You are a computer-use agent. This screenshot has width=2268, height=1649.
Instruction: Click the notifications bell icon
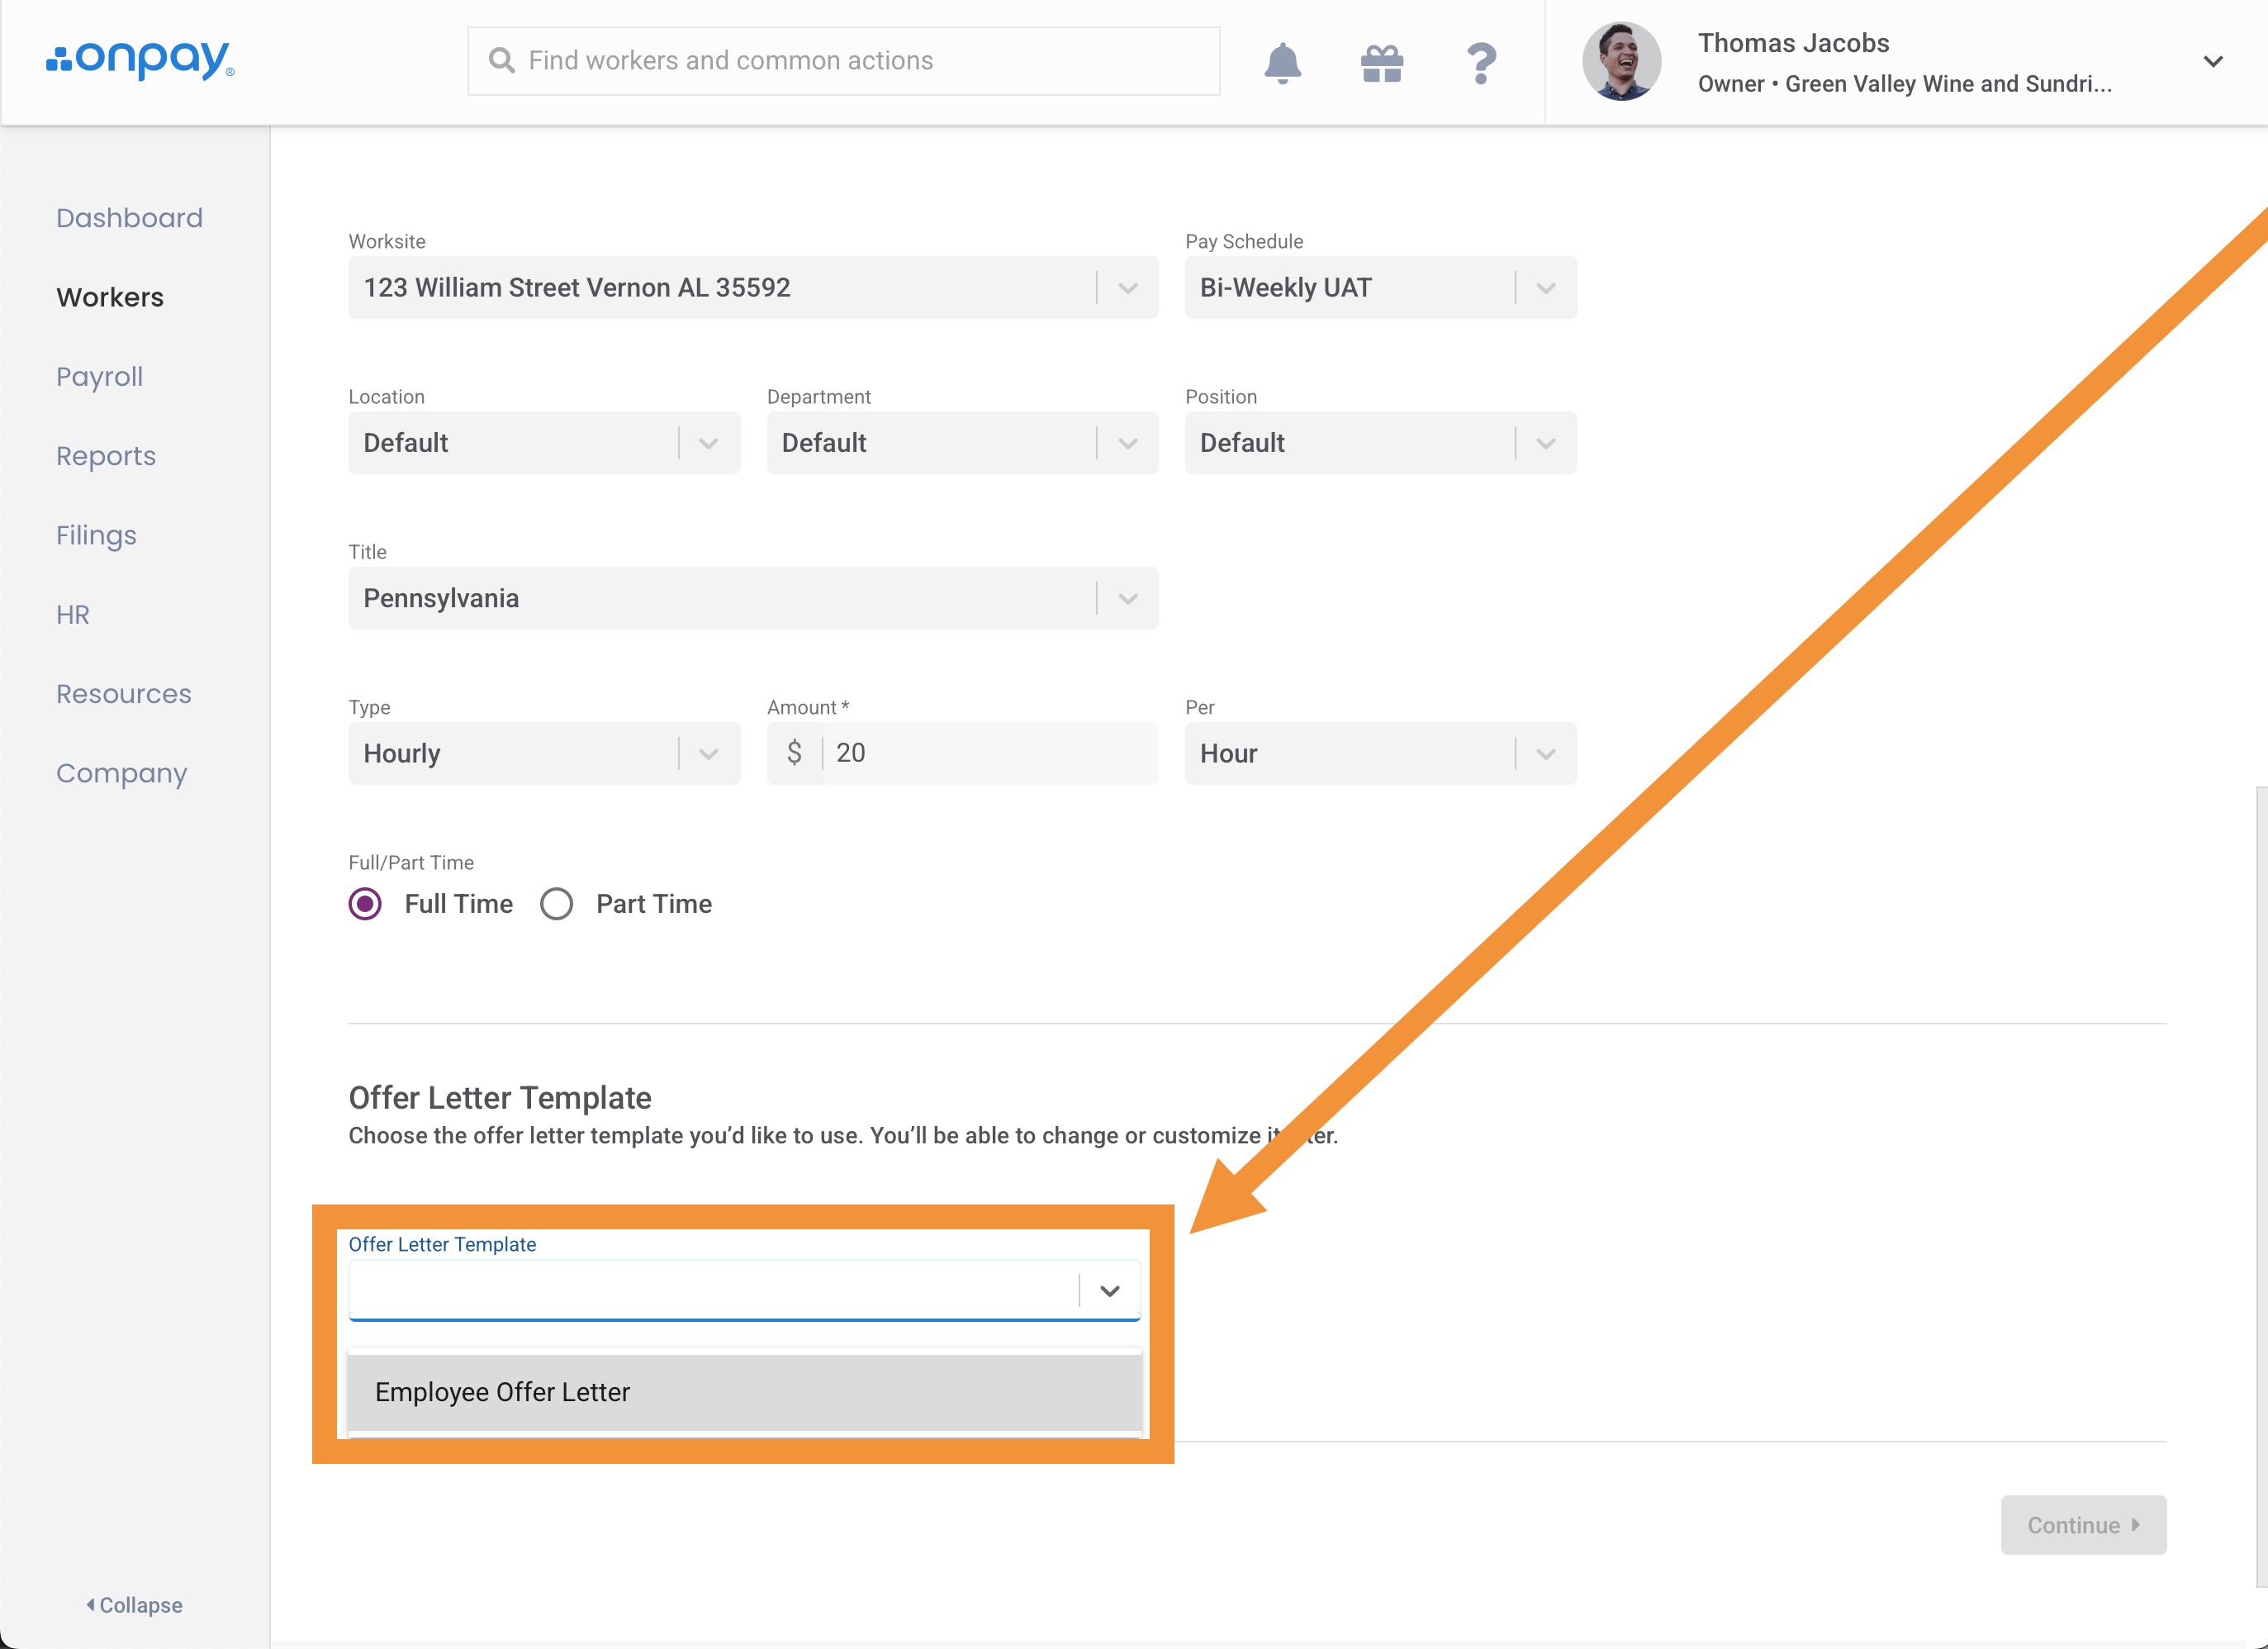pos(1282,63)
